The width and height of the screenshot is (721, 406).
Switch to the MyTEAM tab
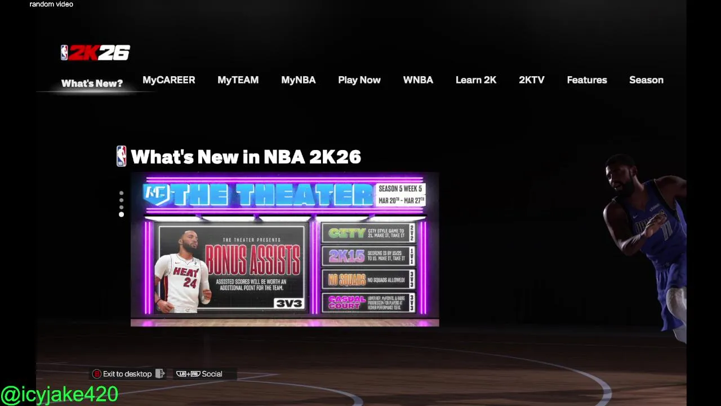(238, 80)
